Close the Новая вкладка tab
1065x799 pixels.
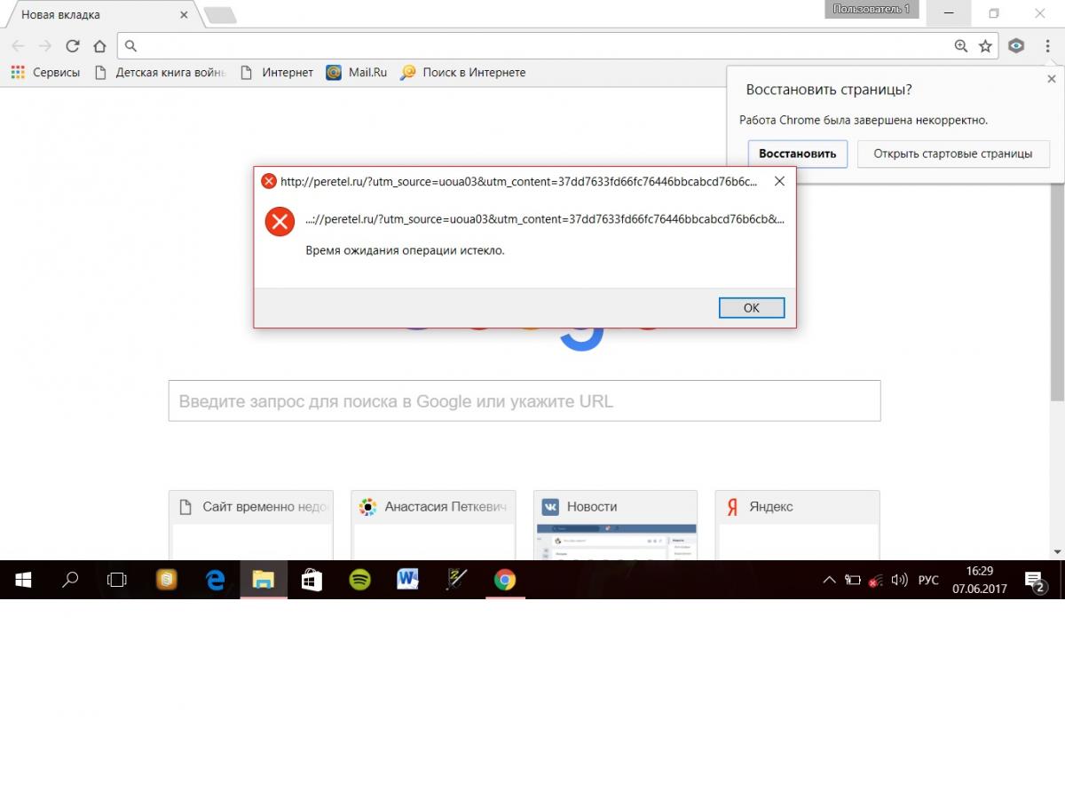coord(184,15)
